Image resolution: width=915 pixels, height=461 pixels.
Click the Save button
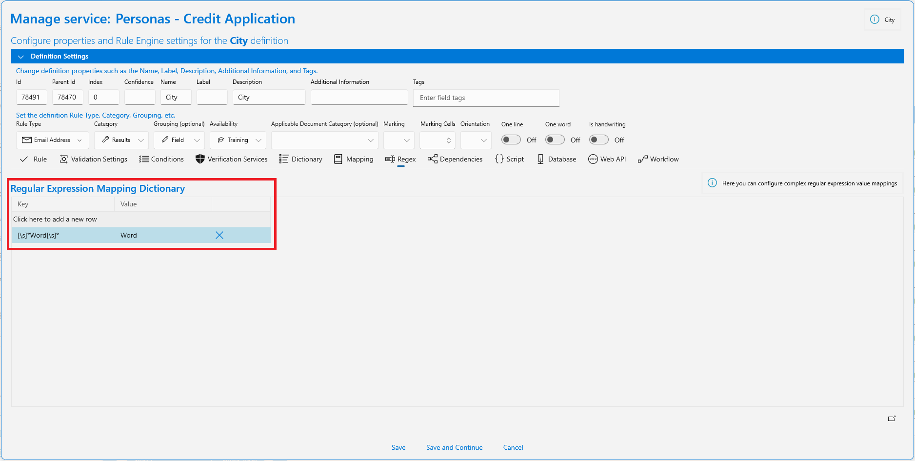398,447
